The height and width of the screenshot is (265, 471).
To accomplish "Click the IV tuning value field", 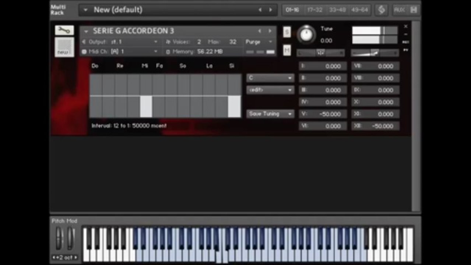I will [323, 102].
